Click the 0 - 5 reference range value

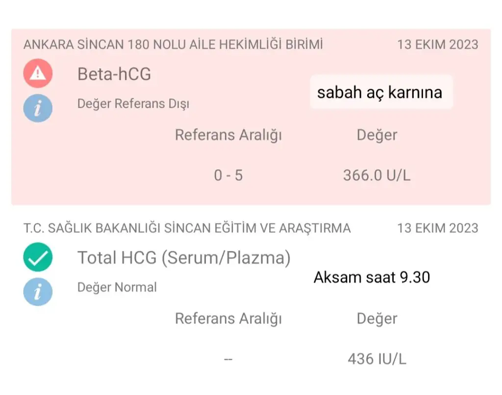pyautogui.click(x=228, y=175)
